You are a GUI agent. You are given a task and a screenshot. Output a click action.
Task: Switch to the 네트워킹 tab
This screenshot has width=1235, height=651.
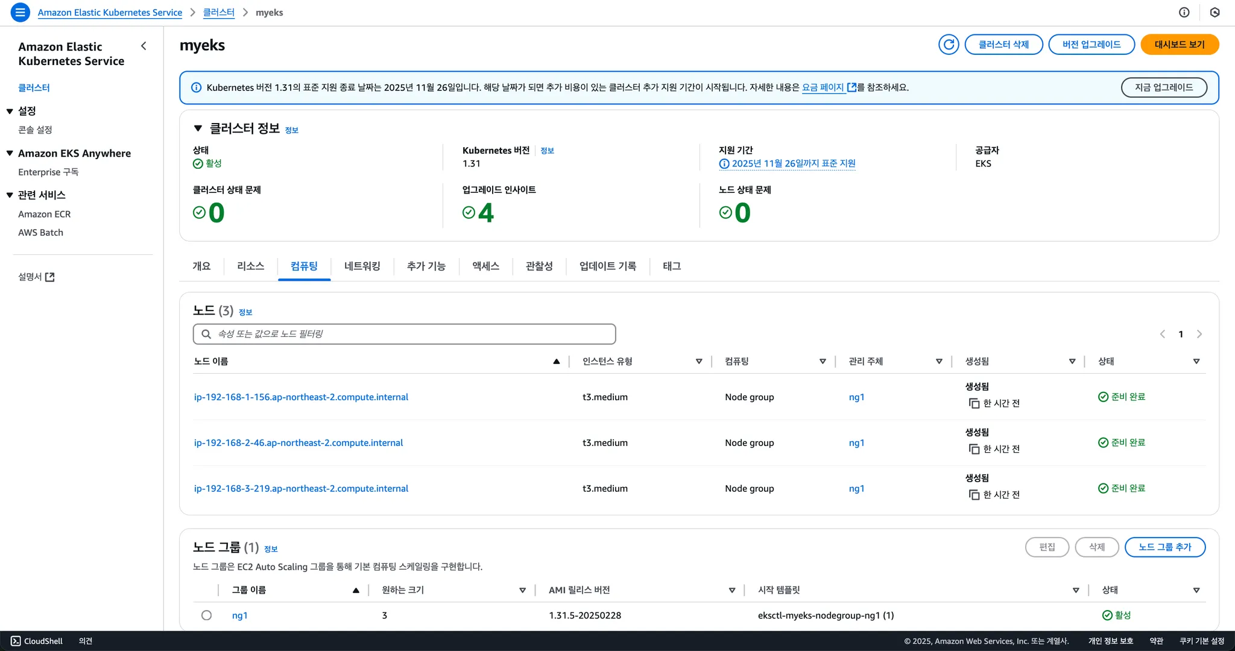362,266
